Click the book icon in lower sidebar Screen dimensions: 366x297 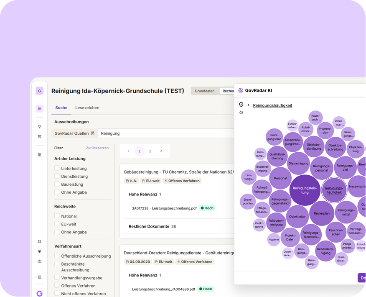39,241
